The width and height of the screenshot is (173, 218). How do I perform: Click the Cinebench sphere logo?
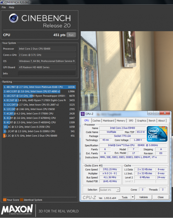(x=13, y=18)
